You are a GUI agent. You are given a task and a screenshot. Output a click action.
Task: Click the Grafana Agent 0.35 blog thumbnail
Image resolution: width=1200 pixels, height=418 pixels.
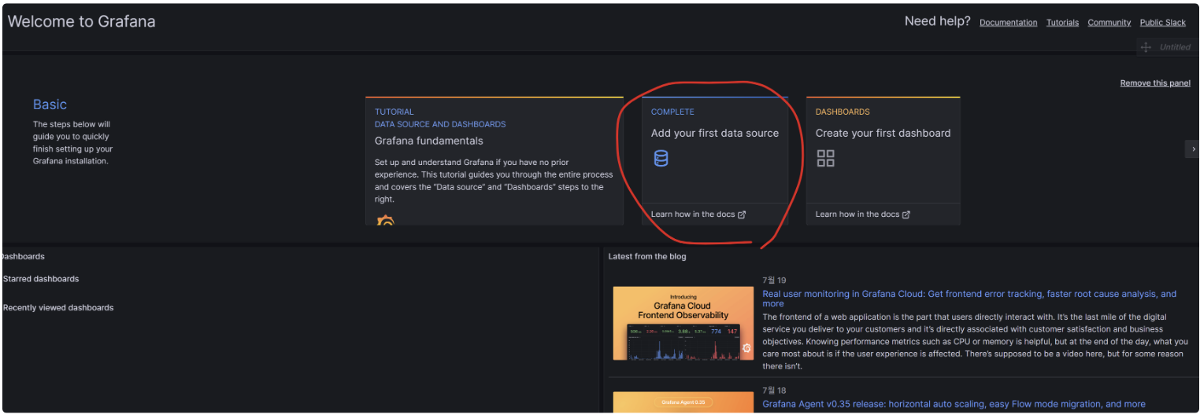tap(683, 402)
